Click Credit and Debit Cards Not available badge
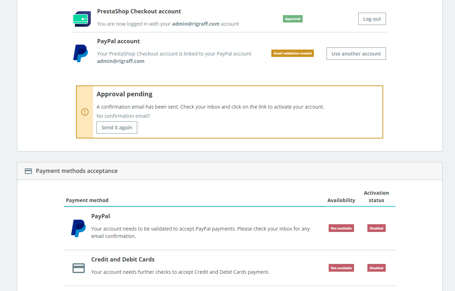 [x=341, y=268]
